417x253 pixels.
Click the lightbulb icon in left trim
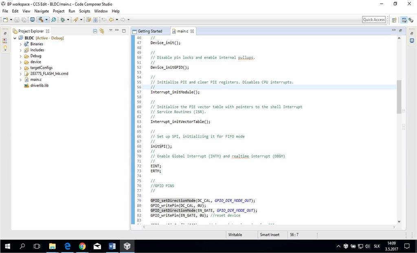pyautogui.click(x=5, y=48)
